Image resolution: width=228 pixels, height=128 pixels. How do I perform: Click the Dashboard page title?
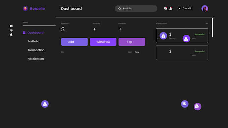[x=71, y=9]
